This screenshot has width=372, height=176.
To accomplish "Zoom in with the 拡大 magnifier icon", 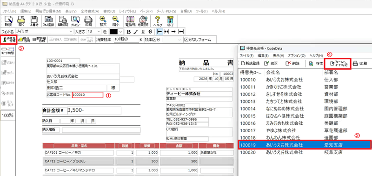I will click(x=103, y=21).
